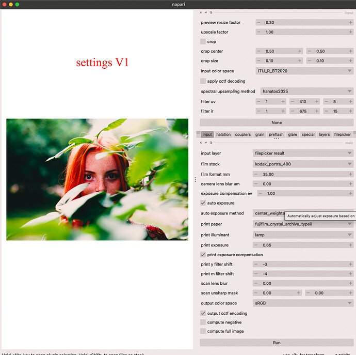Viewport: 356px width, 355px height.
Task: Switch to the halation tab
Action: point(223,134)
